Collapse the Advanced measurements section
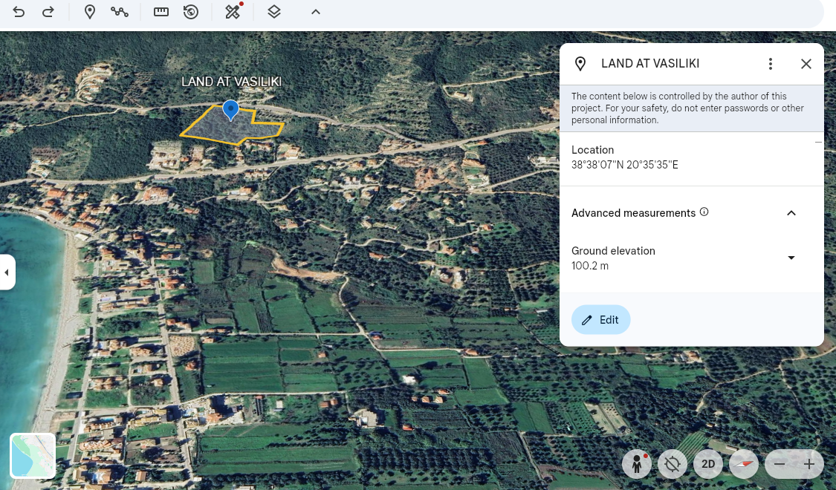The width and height of the screenshot is (836, 490). click(x=791, y=213)
